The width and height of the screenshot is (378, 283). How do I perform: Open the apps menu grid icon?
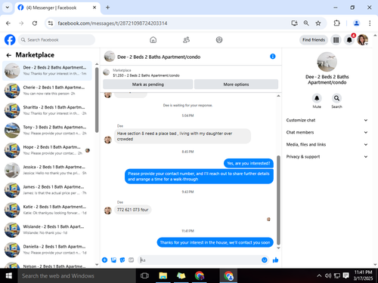point(336,40)
